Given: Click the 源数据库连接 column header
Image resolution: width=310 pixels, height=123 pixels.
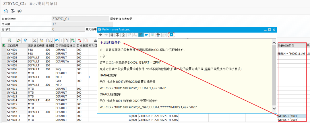Looking at the screenshot, I should click(x=36, y=46).
